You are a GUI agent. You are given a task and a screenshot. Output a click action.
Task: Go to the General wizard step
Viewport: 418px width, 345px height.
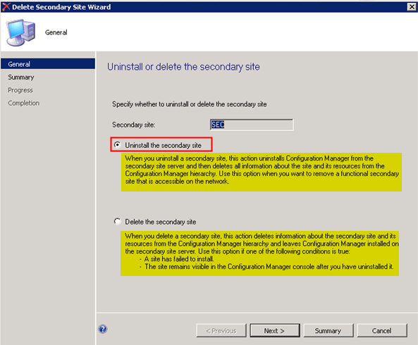pos(48,64)
